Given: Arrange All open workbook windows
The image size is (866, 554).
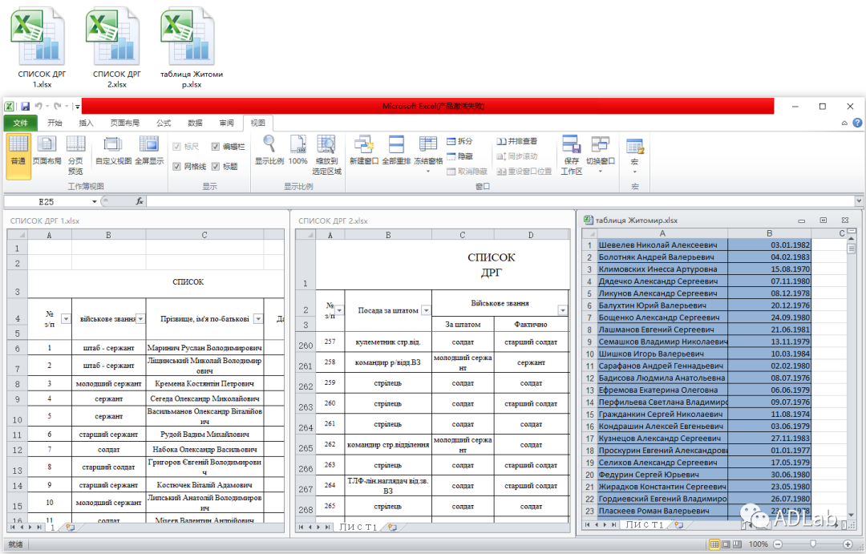Looking at the screenshot, I should tap(396, 152).
